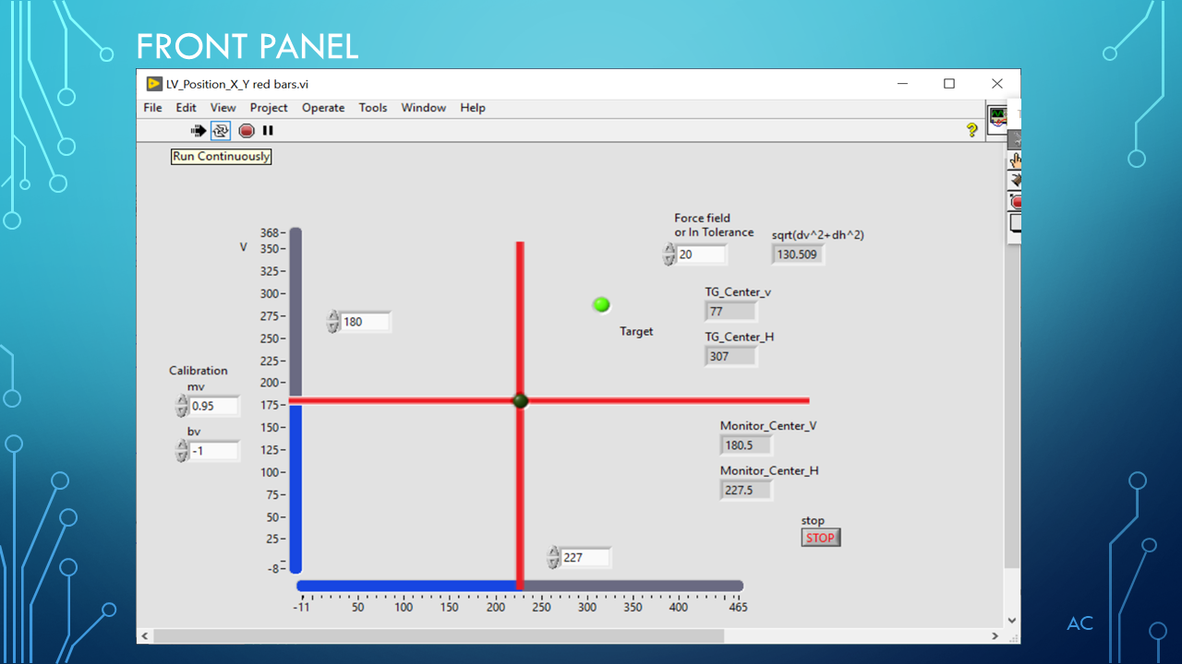This screenshot has width=1182, height=664.
Task: Click the vertical position field showing 180
Action: (x=366, y=322)
